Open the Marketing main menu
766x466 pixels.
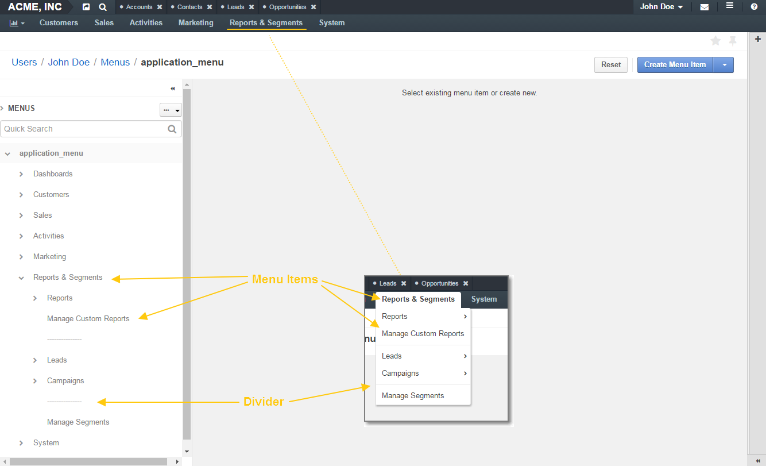(196, 23)
